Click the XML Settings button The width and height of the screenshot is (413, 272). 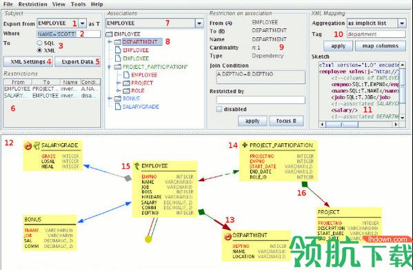click(x=28, y=61)
